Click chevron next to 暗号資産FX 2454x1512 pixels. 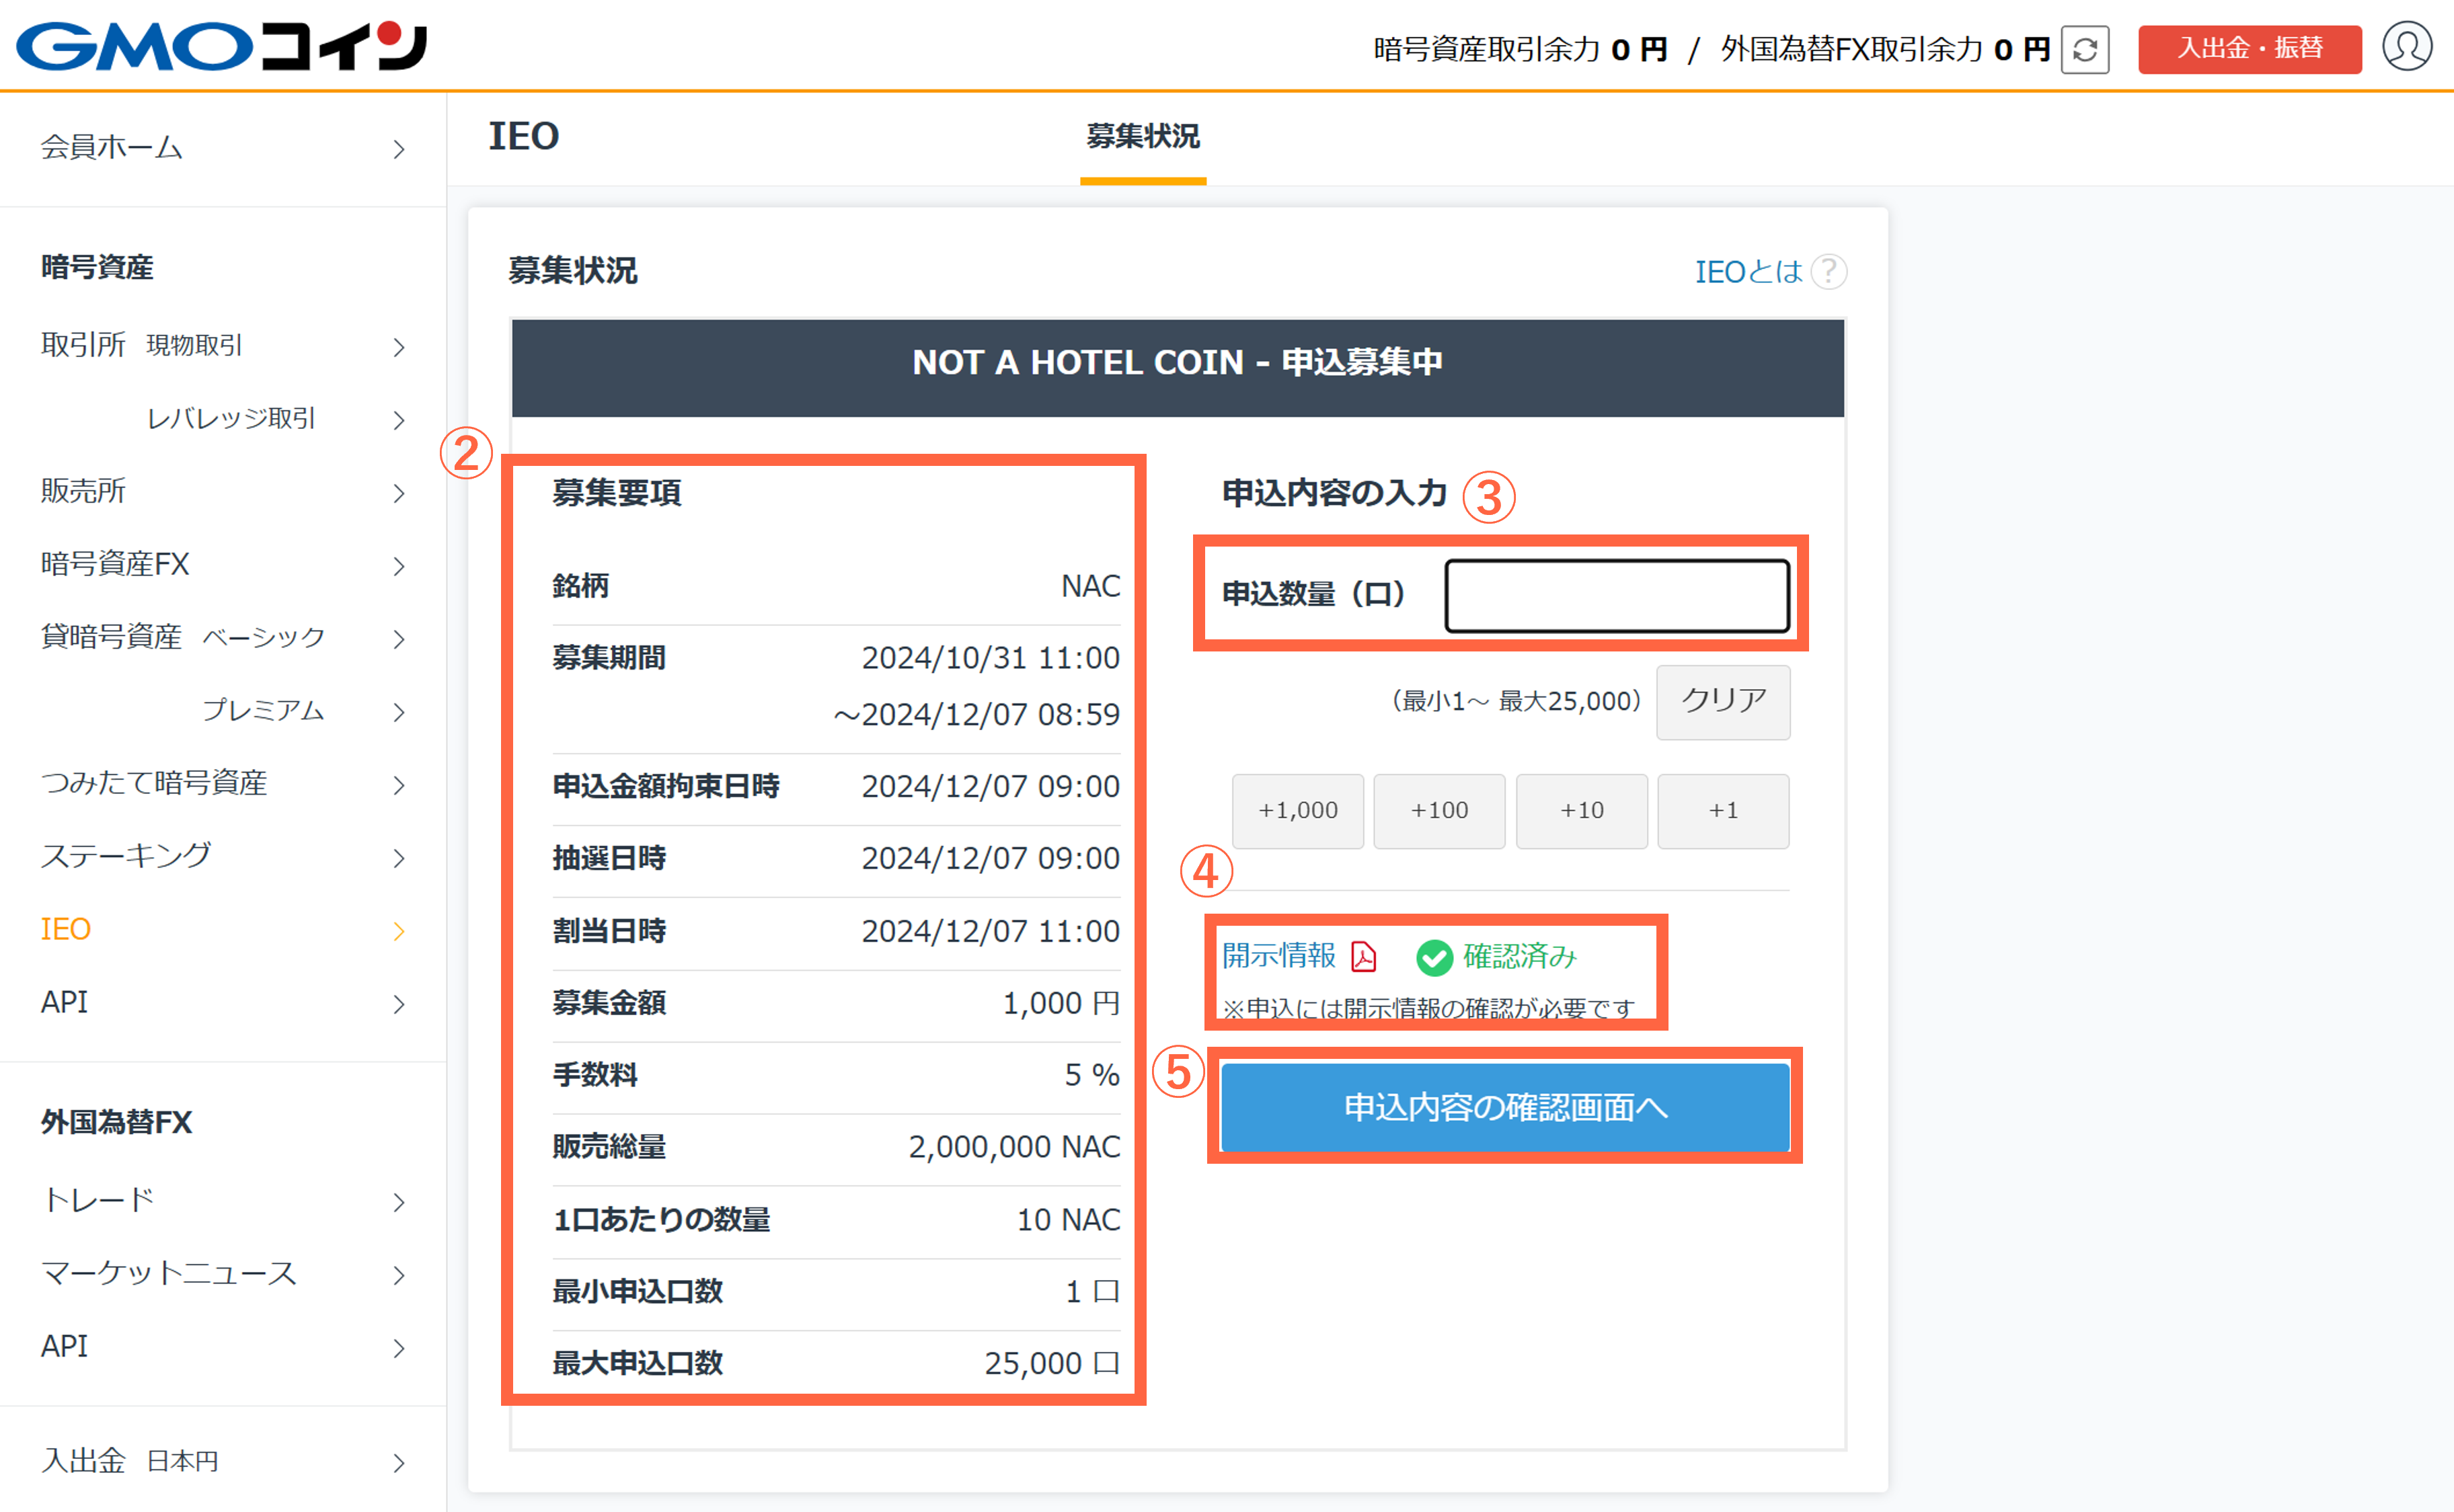tap(399, 566)
